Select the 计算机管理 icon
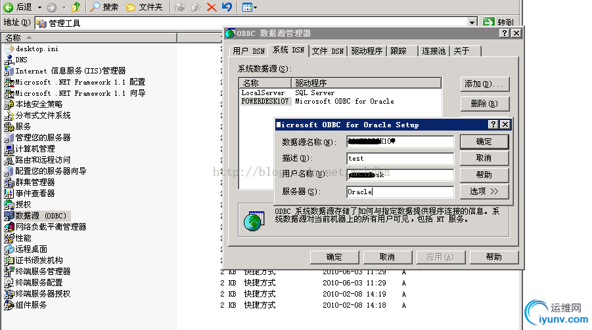Image resolution: width=592 pixels, height=330 pixels. pyautogui.click(x=9, y=148)
